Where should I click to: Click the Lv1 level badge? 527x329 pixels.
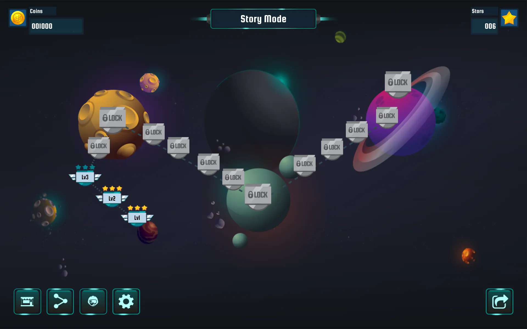(x=137, y=217)
